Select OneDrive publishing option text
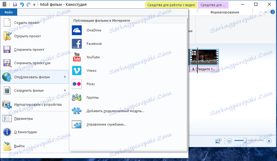The width and height of the screenshot is (277, 161). [94, 30]
